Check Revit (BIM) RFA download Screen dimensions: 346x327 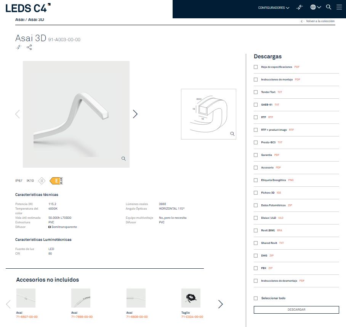tap(256, 230)
